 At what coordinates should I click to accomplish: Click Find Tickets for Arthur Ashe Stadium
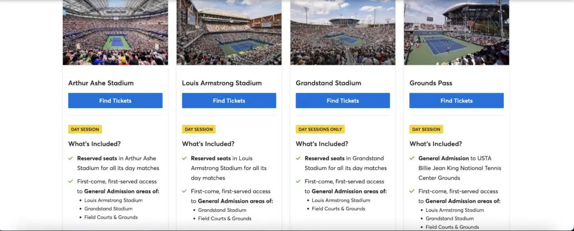(x=115, y=101)
